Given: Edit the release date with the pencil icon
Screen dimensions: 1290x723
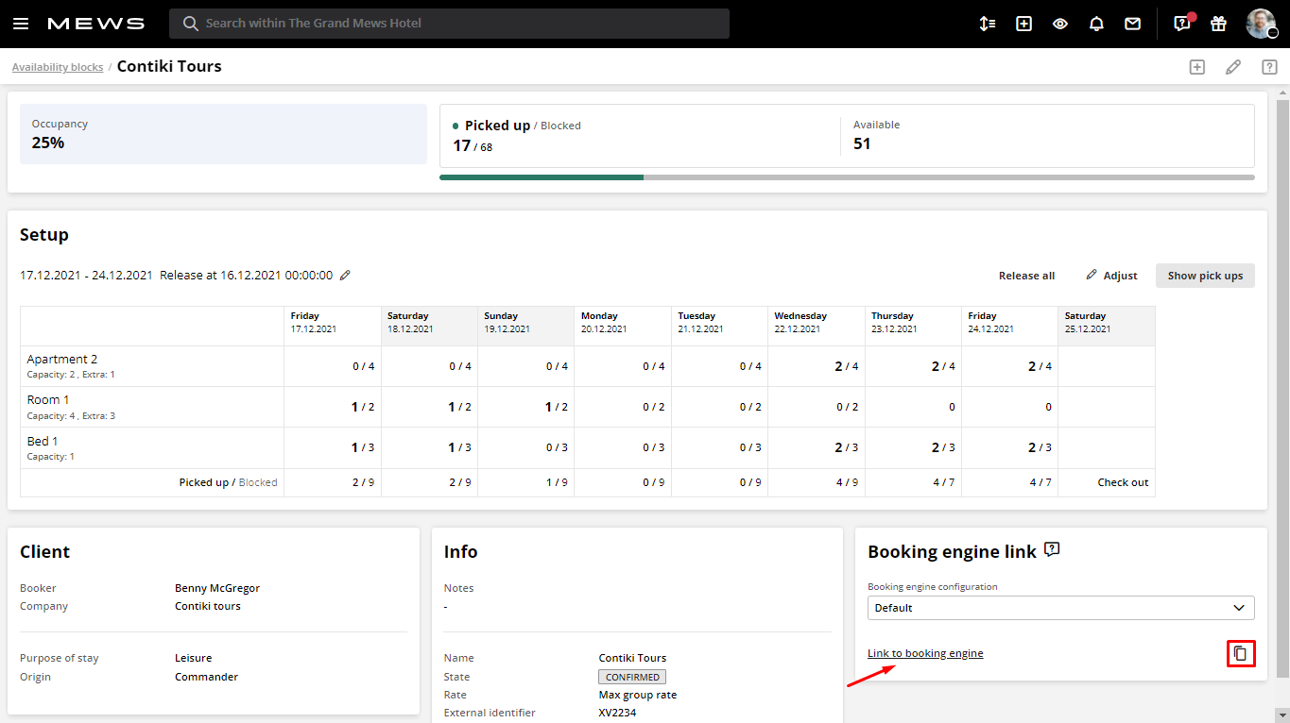Looking at the screenshot, I should pyautogui.click(x=344, y=275).
